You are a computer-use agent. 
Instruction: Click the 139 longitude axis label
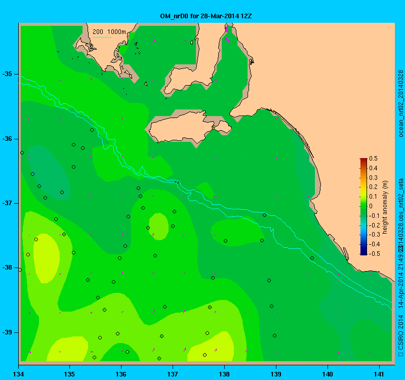tap(276, 374)
